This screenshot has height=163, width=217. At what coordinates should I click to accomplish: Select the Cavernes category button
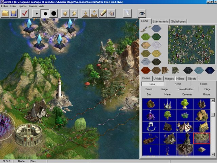[187, 94]
